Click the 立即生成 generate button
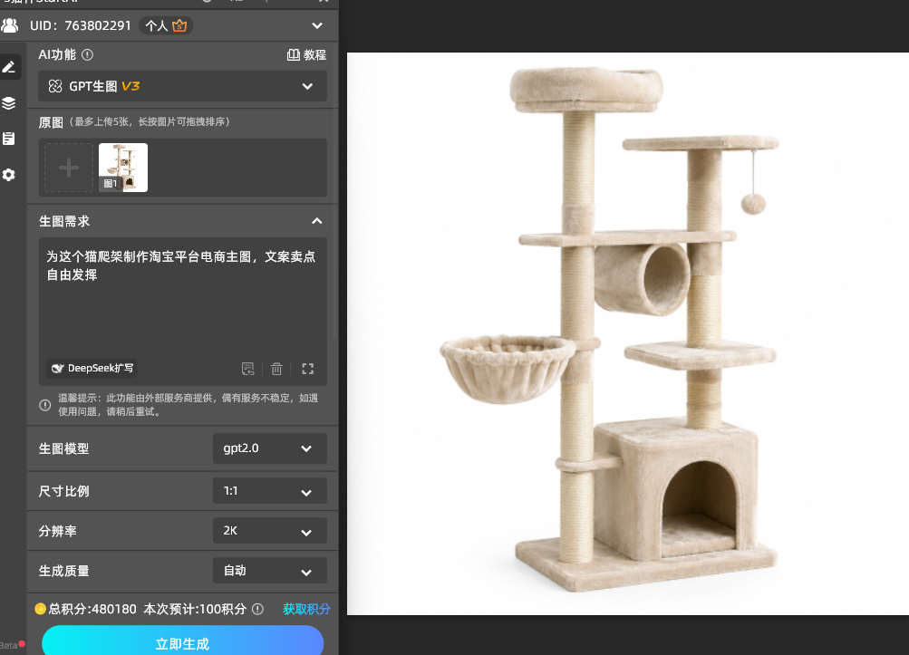Image resolution: width=909 pixels, height=655 pixels. click(x=182, y=641)
